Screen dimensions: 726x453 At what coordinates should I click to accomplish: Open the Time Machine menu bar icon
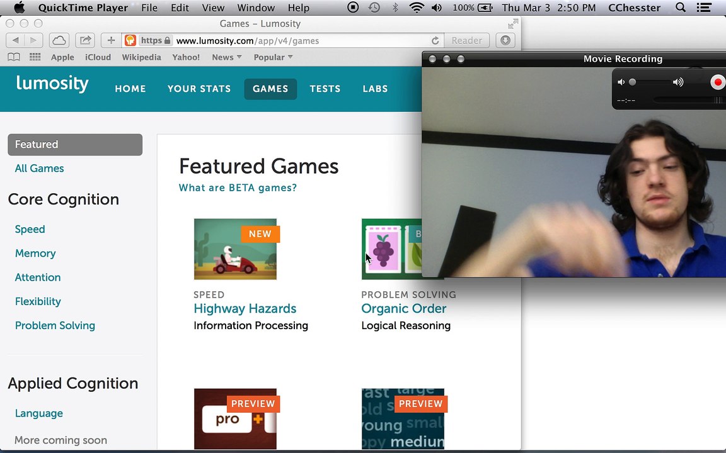374,8
